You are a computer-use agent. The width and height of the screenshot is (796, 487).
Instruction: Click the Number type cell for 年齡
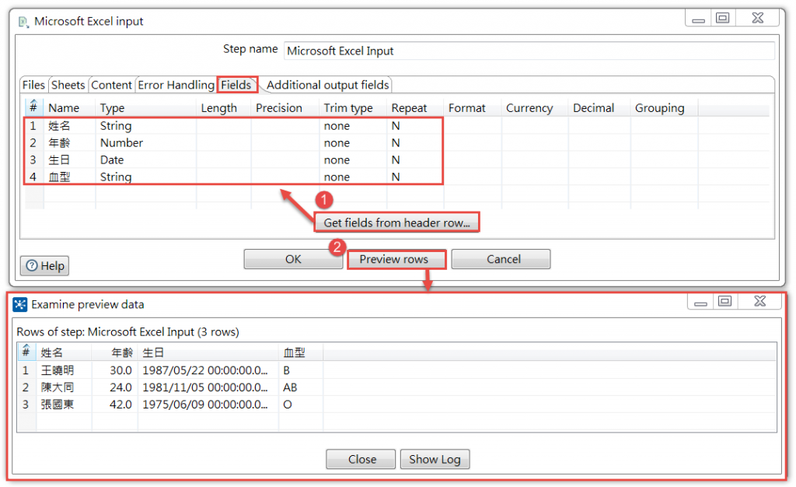click(x=145, y=142)
